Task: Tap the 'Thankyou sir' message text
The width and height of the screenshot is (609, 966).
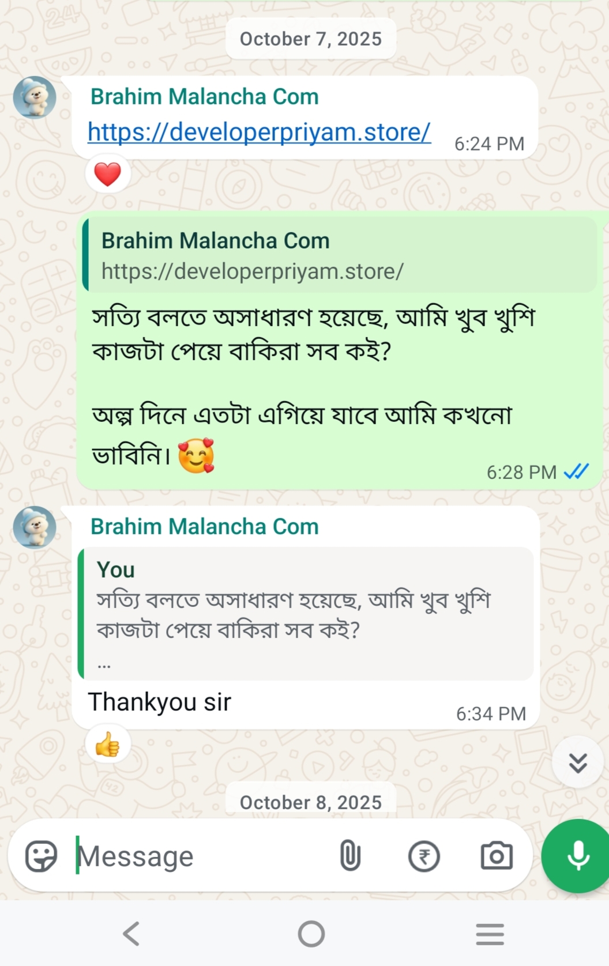Action: click(x=160, y=702)
